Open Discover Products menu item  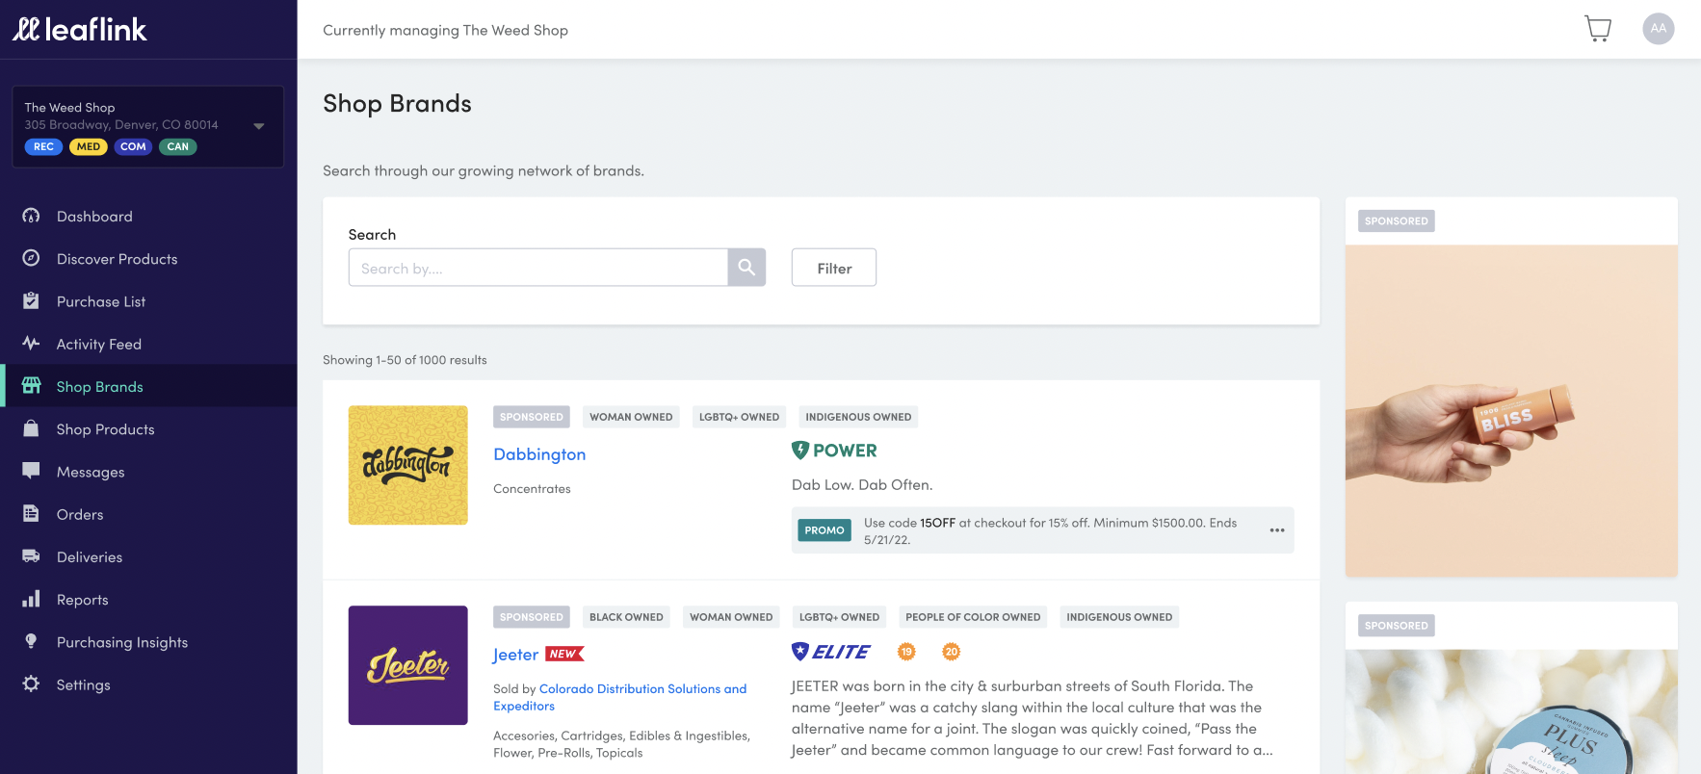(118, 258)
